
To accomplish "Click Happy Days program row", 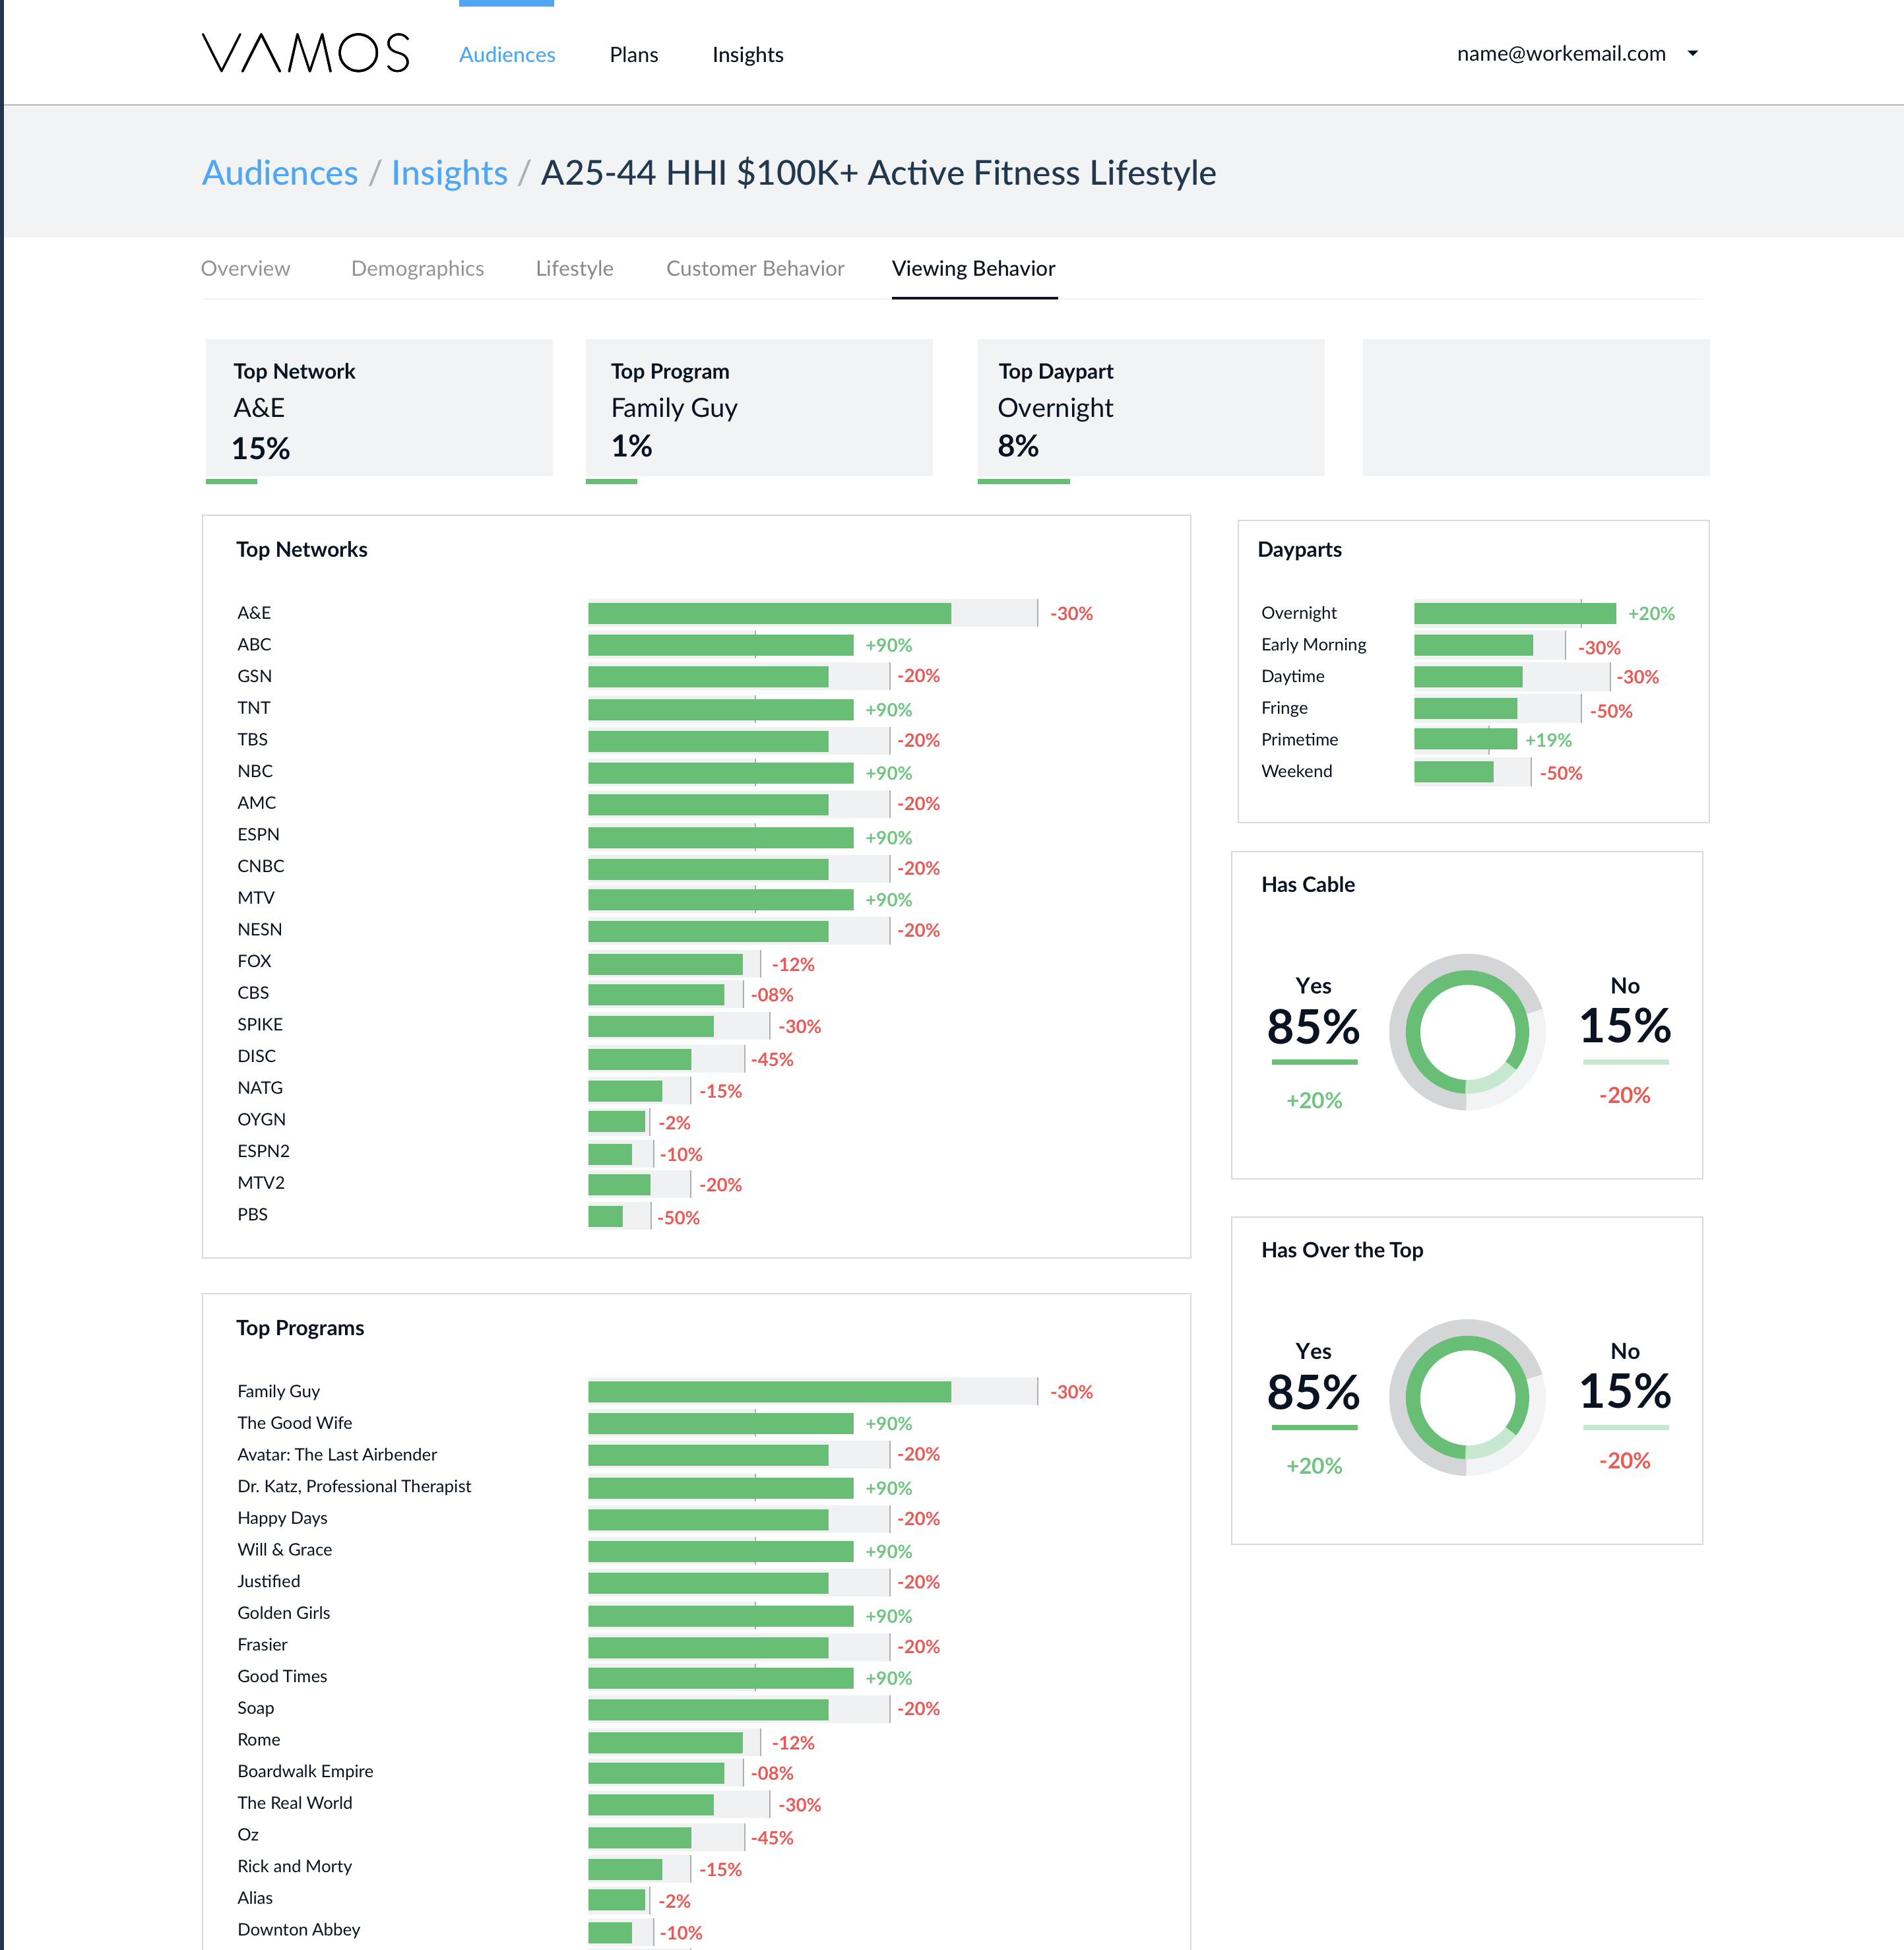I will pos(282,1518).
